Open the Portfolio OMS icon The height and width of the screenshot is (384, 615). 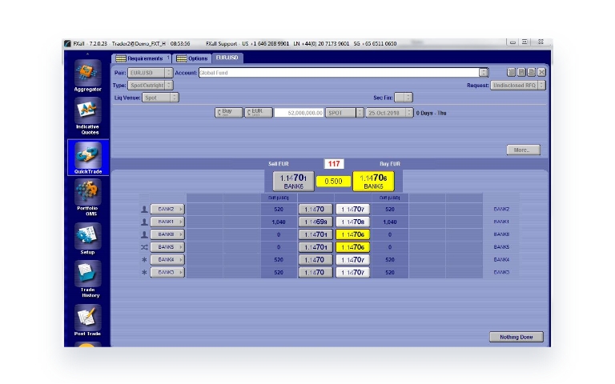[x=88, y=194]
